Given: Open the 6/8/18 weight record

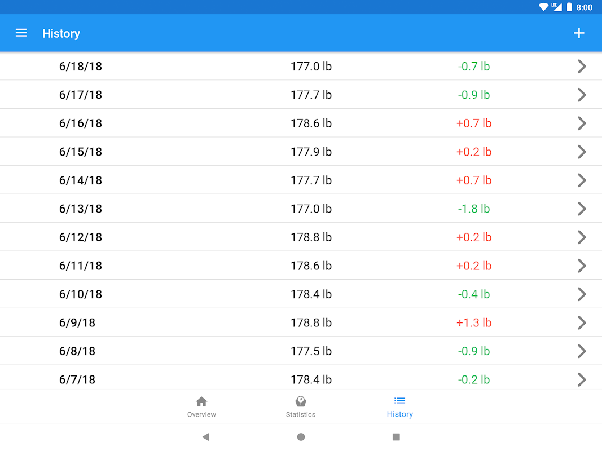Looking at the screenshot, I should [77, 351].
